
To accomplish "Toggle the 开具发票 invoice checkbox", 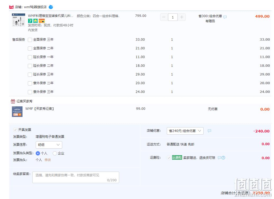I will pos(15,130).
